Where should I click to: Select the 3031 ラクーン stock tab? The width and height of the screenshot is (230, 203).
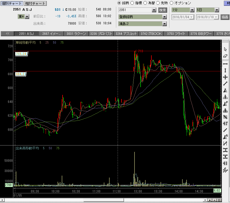tap(76, 34)
